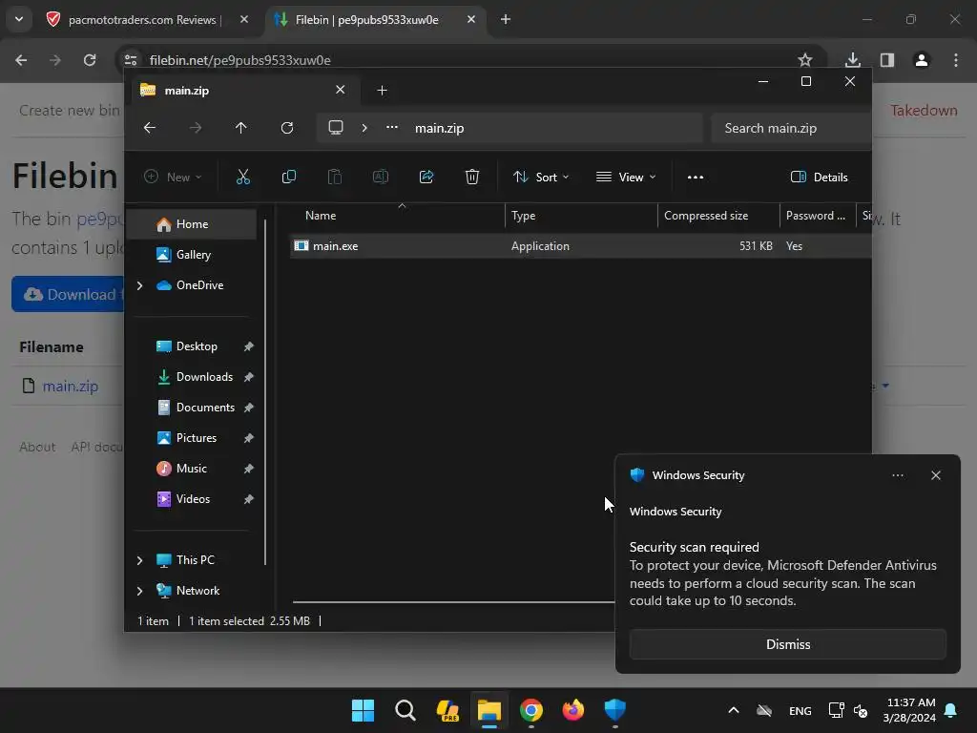Click the main.zip link on Filebin page

[71, 387]
